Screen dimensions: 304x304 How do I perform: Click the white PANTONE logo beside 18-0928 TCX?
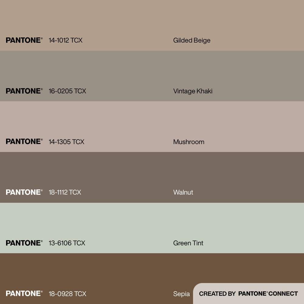click(x=24, y=294)
